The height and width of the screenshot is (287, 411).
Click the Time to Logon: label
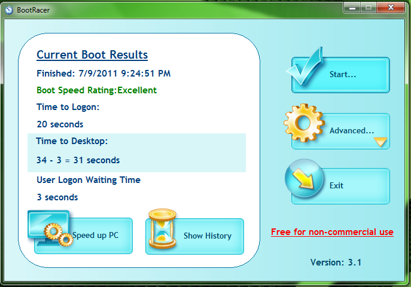pyautogui.click(x=68, y=107)
